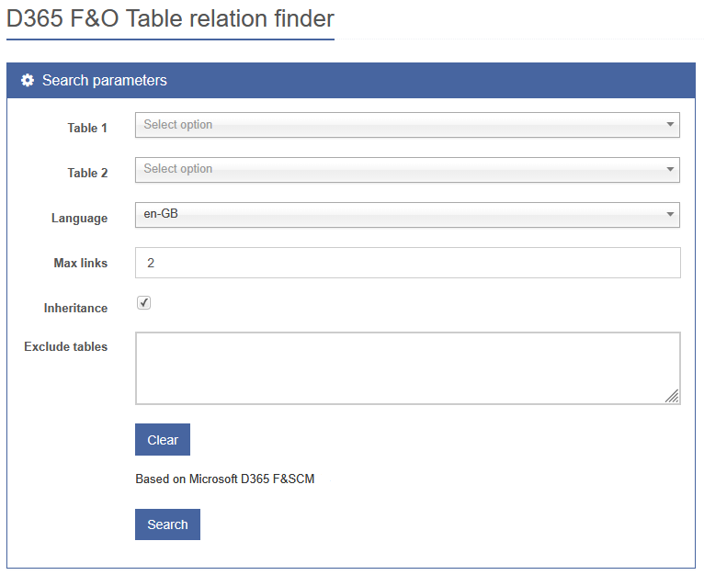Click the Table 1 label
The image size is (704, 575).
(87, 129)
